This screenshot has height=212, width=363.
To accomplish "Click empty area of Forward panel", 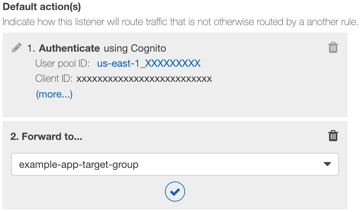I will click(x=255, y=192).
